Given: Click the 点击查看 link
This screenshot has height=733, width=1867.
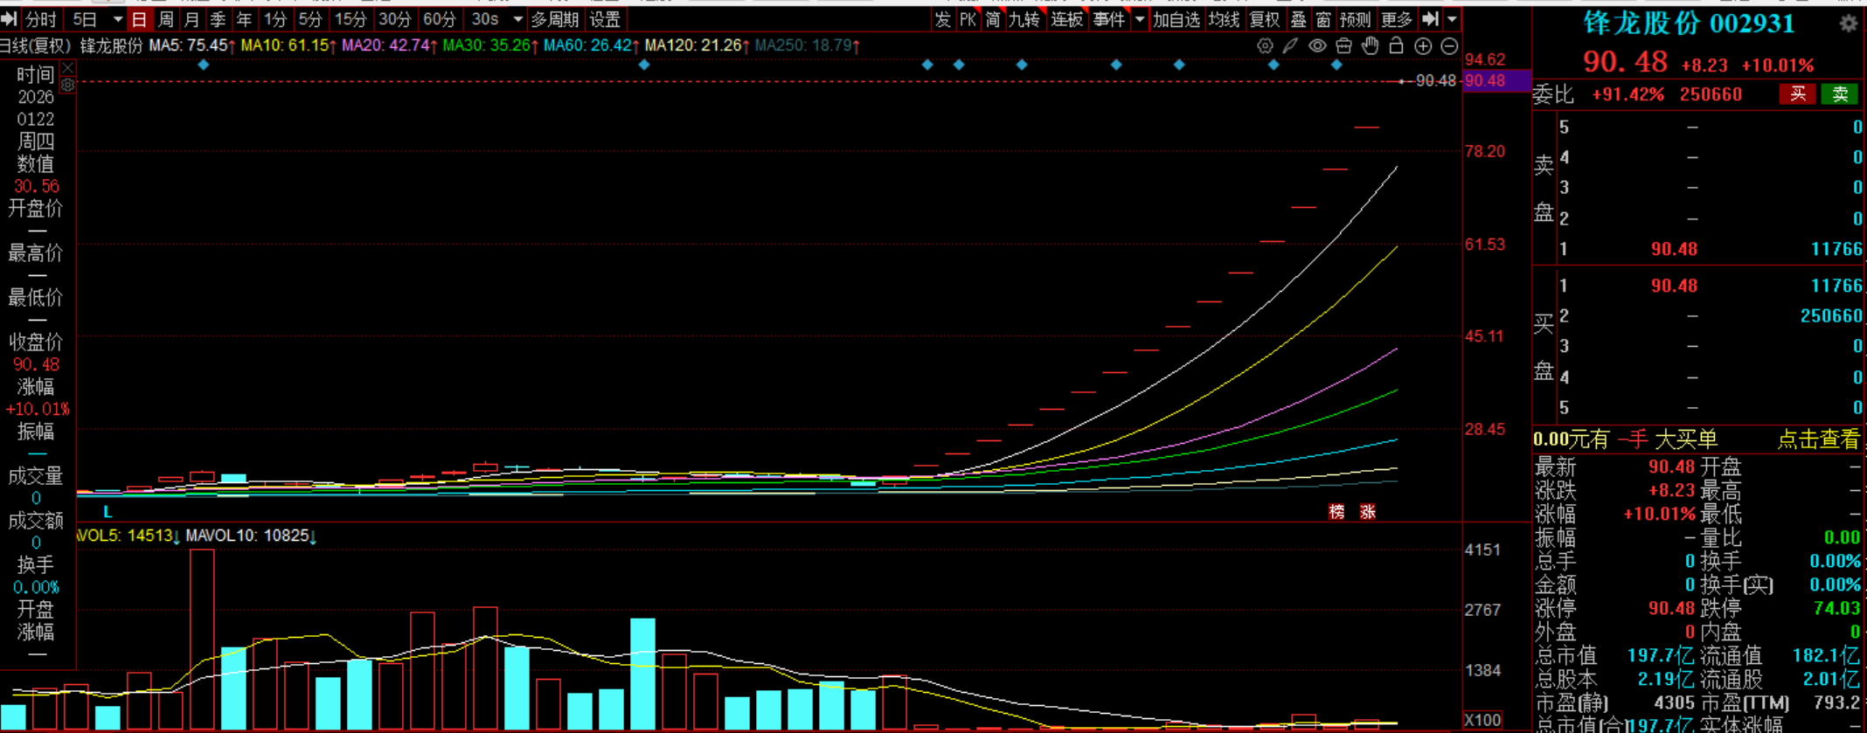Looking at the screenshot, I should click(x=1818, y=439).
